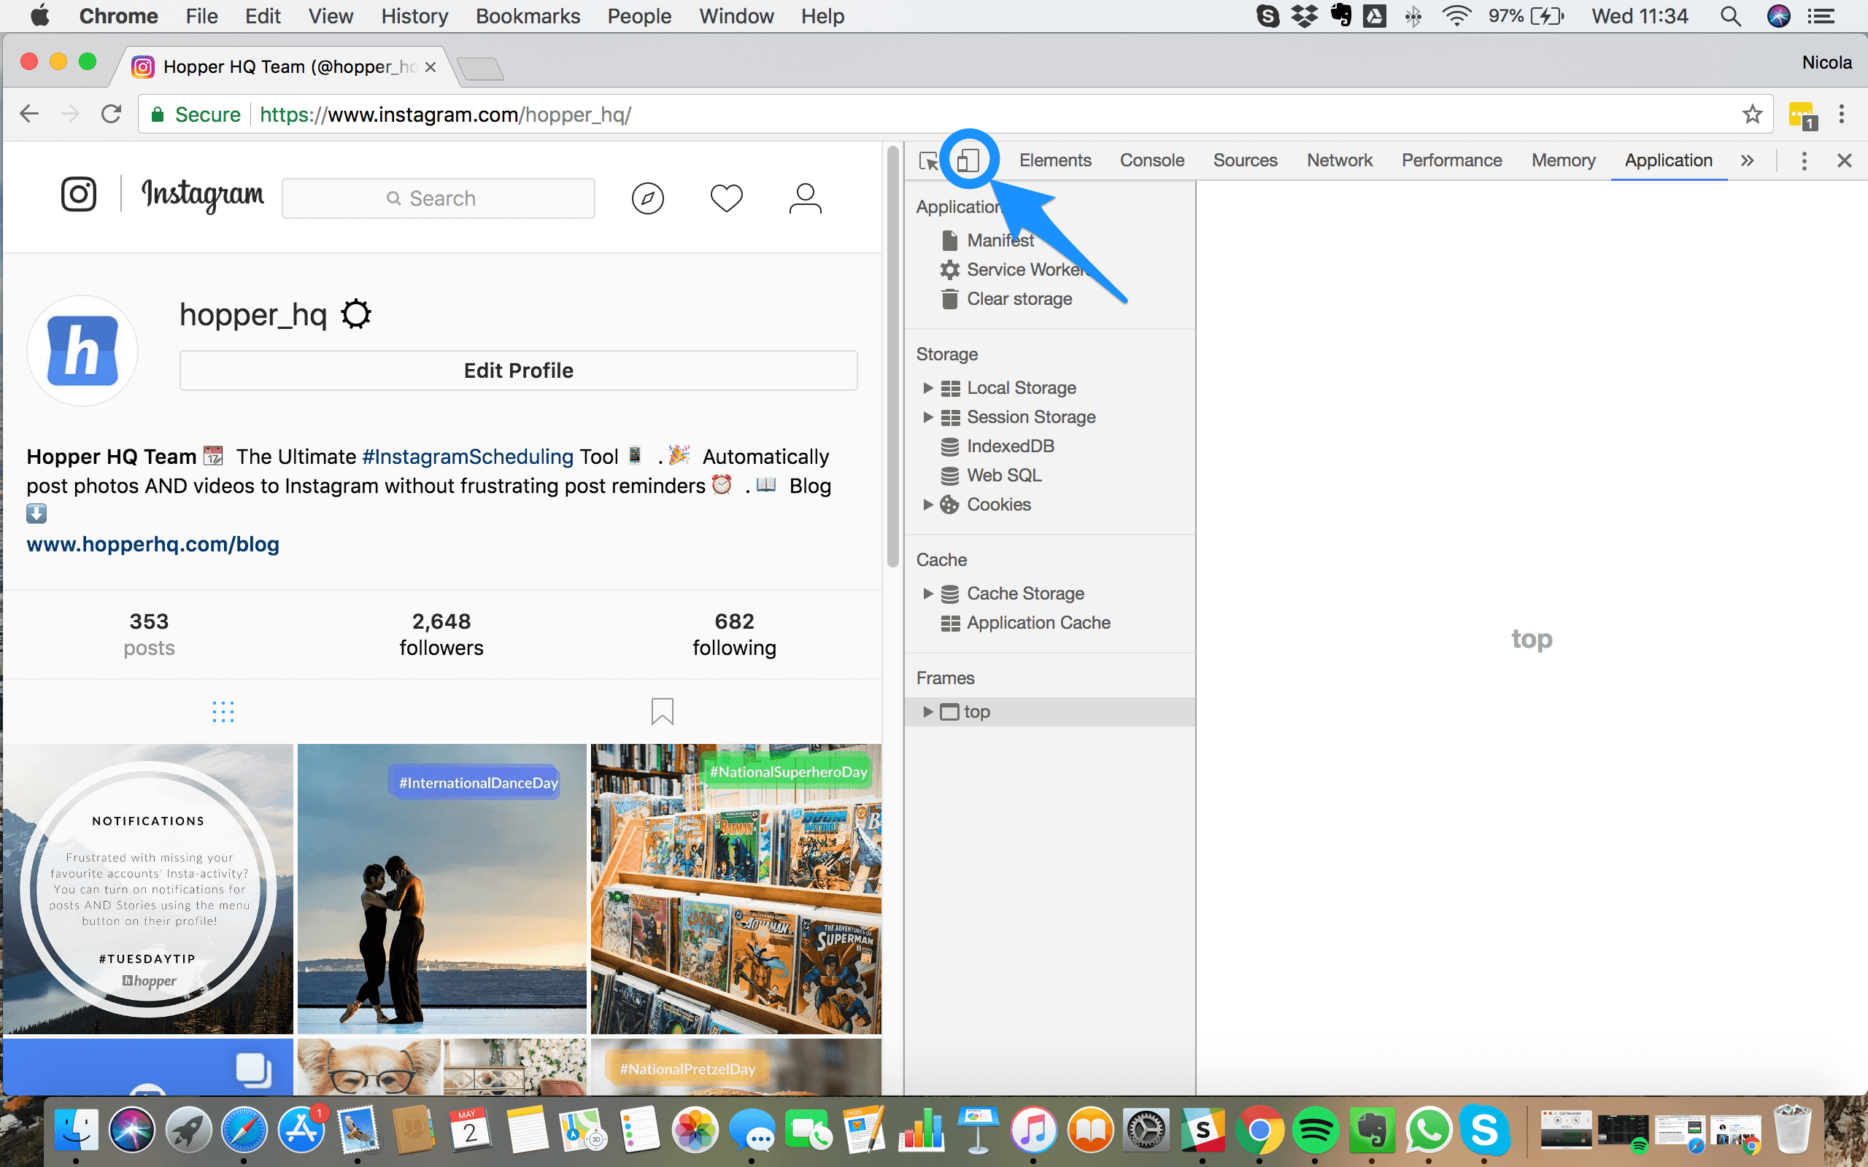Expand the Local Storage tree item

(928, 387)
